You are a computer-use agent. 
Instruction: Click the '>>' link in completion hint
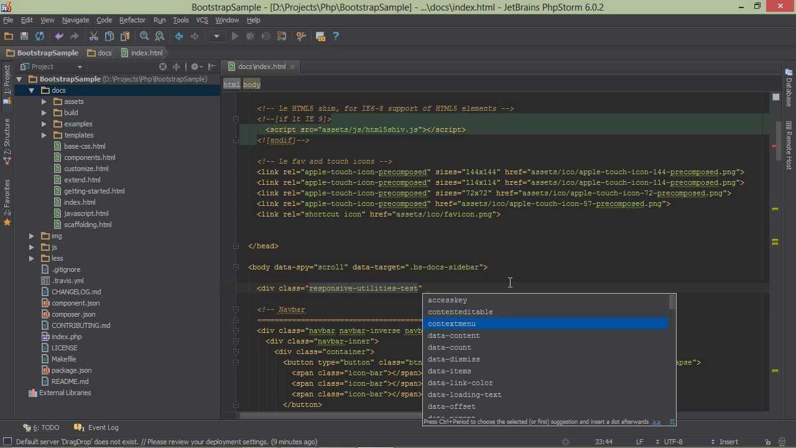pyautogui.click(x=656, y=422)
